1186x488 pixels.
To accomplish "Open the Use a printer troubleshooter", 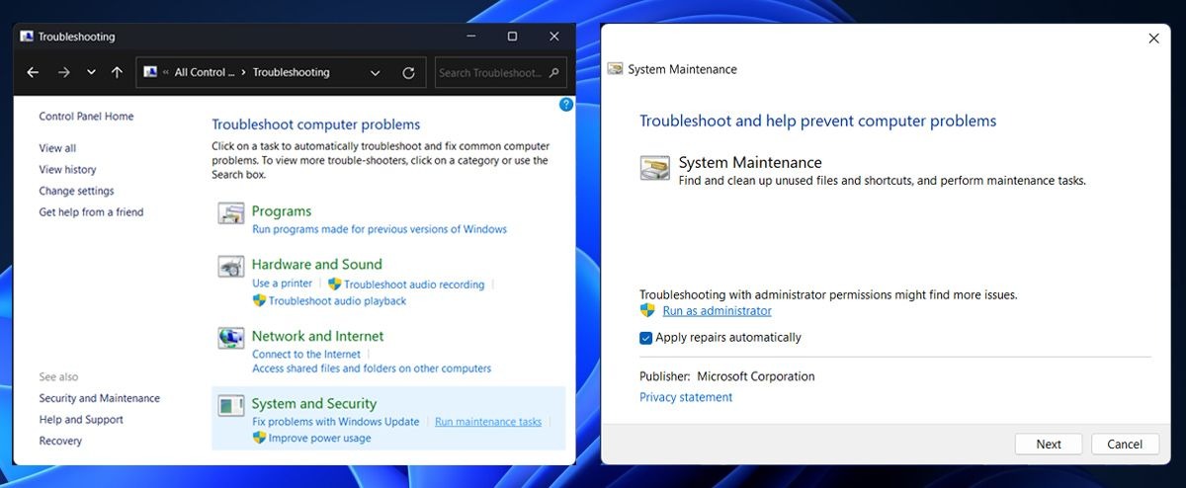I will [x=282, y=284].
